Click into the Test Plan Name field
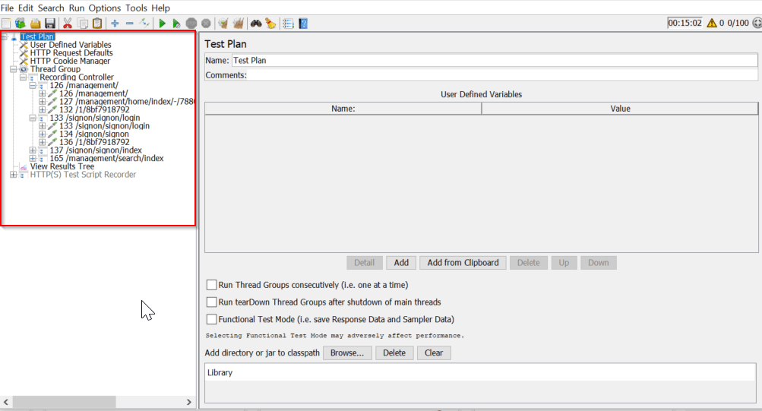Image resolution: width=762 pixels, height=411 pixels. click(x=494, y=60)
